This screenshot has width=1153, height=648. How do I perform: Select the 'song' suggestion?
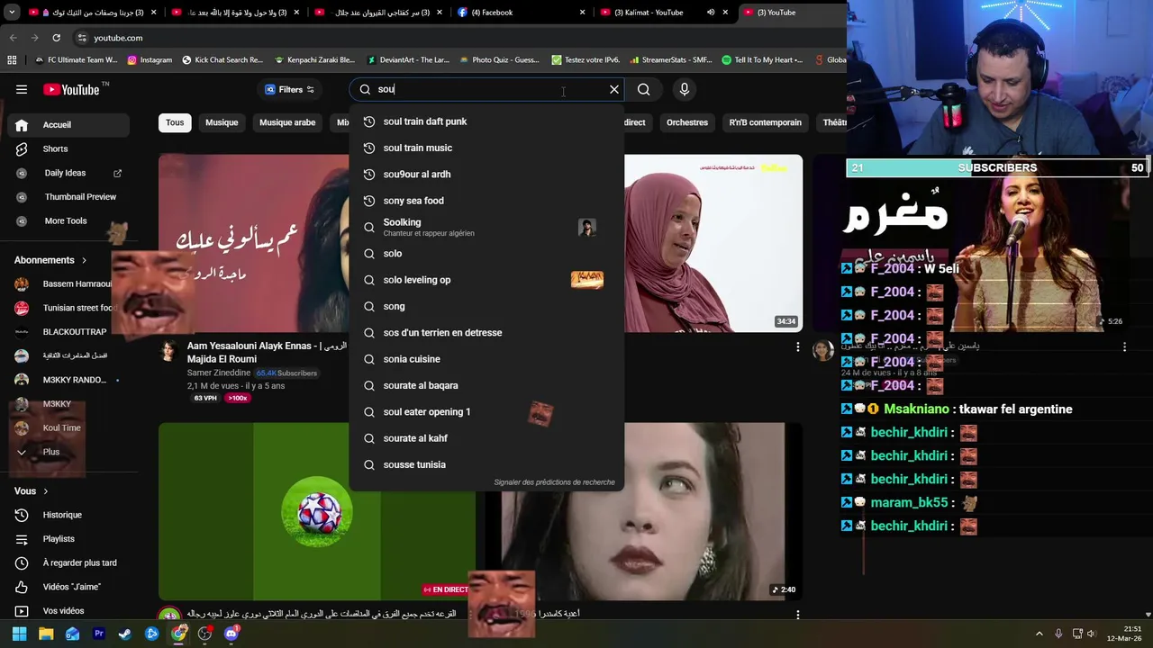[x=486, y=306]
